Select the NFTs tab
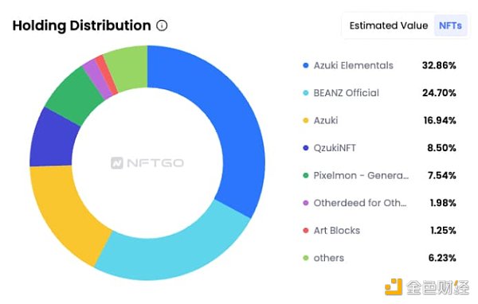This screenshot has height=304, width=478. [x=450, y=25]
